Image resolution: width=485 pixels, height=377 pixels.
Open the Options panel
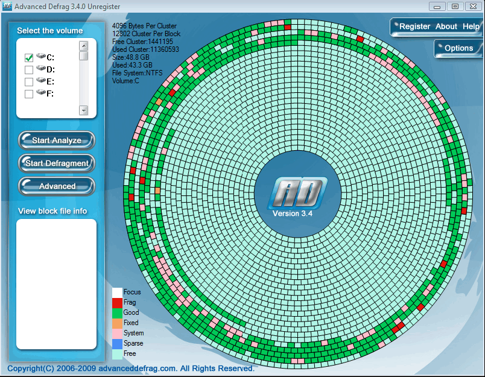point(458,48)
